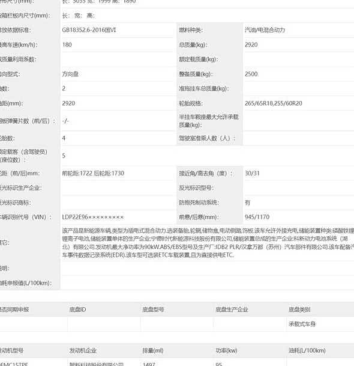This screenshot has height=366, width=354.
Task: Click the 承载式车身 chassis category cell
Action: 302,324
